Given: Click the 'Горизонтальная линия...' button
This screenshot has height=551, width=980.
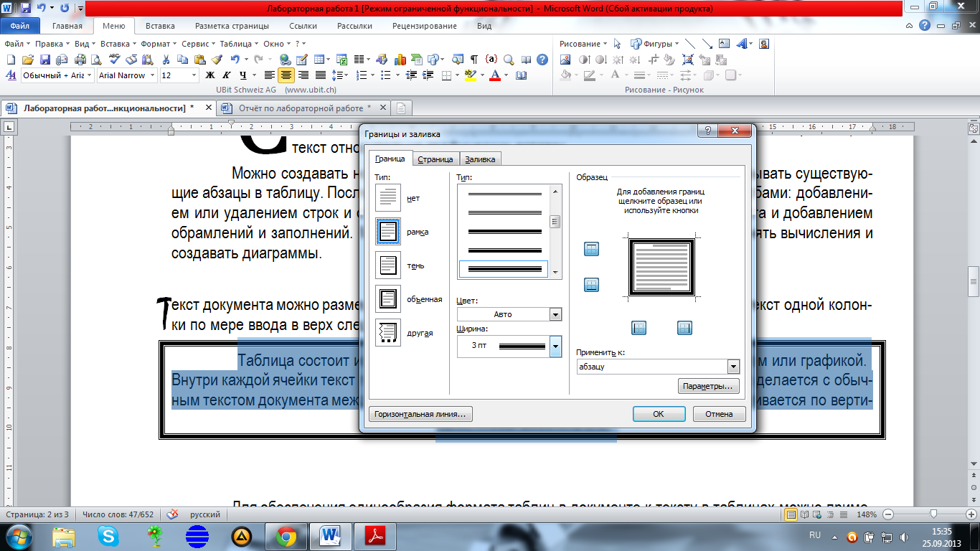Looking at the screenshot, I should pos(420,414).
